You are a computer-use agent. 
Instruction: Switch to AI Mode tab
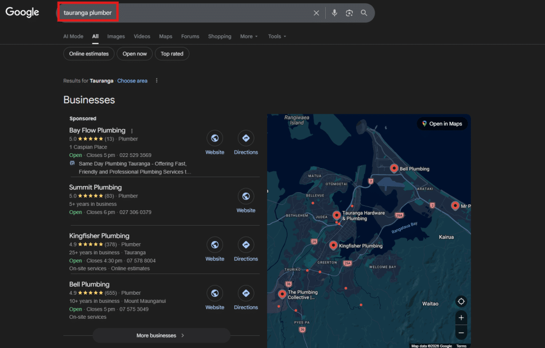coord(73,36)
